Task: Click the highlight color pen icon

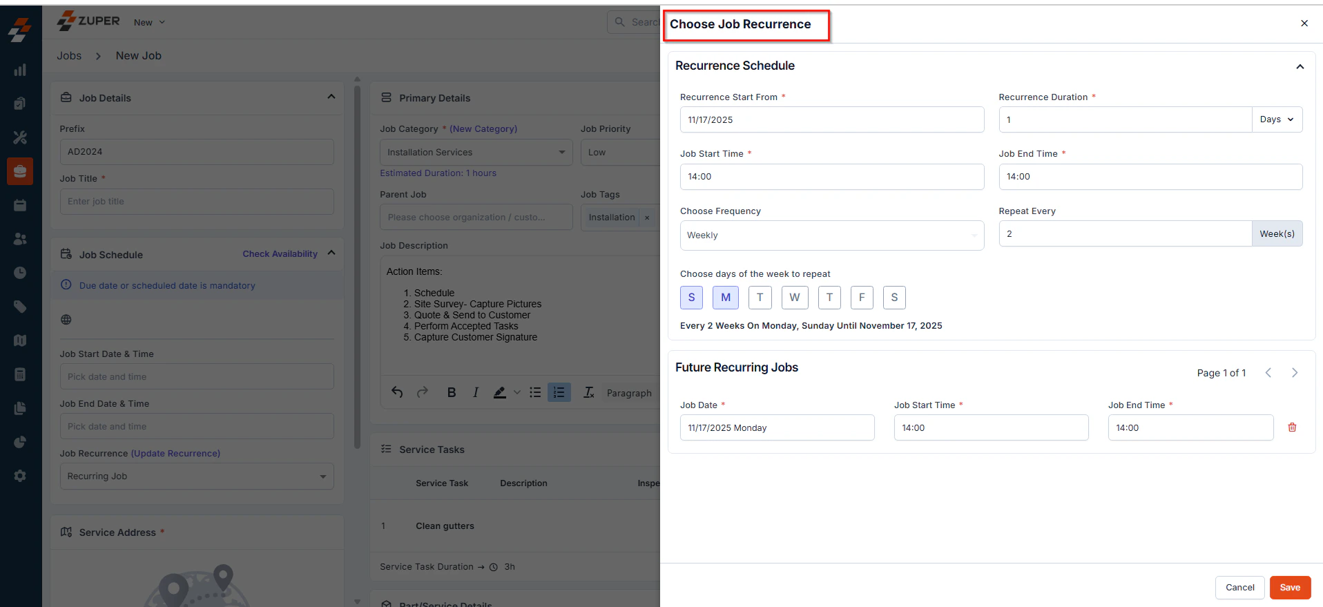Action: [x=500, y=392]
